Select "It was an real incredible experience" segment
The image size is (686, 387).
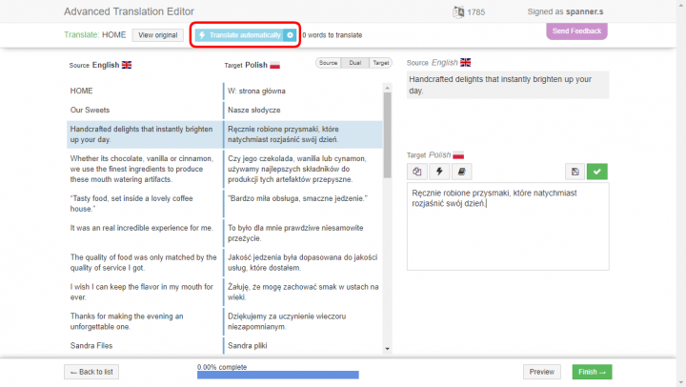pyautogui.click(x=145, y=233)
